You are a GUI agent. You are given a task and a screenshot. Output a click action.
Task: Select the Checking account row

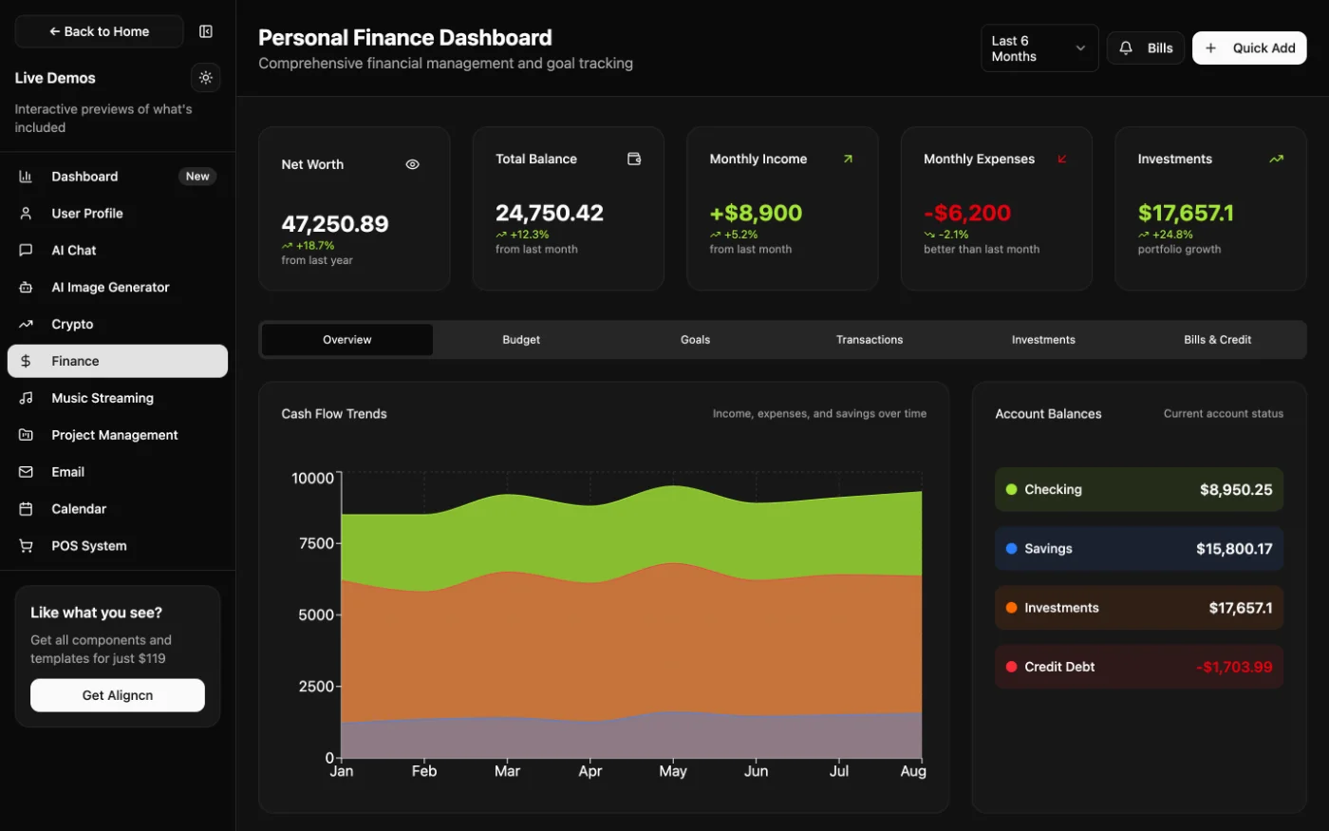coord(1139,490)
